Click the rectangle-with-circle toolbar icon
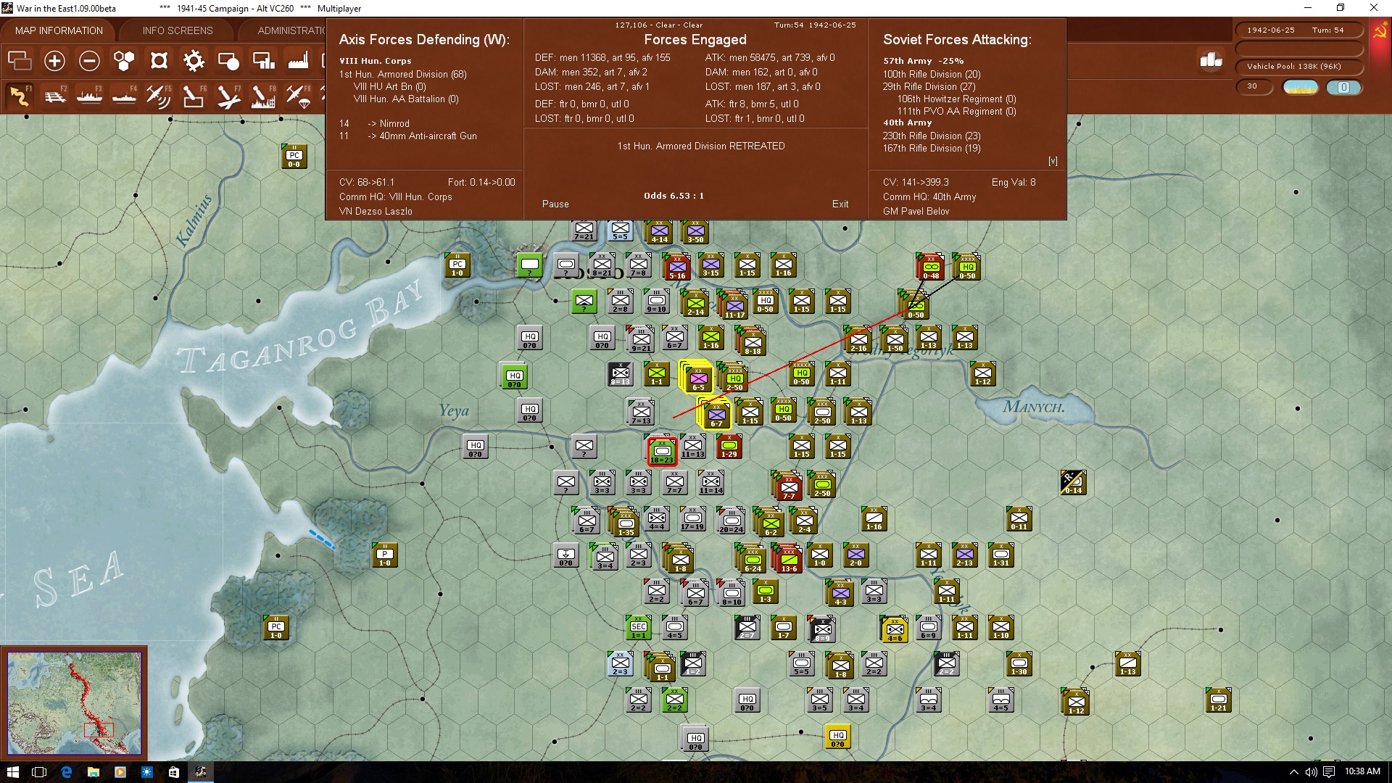 tap(228, 61)
